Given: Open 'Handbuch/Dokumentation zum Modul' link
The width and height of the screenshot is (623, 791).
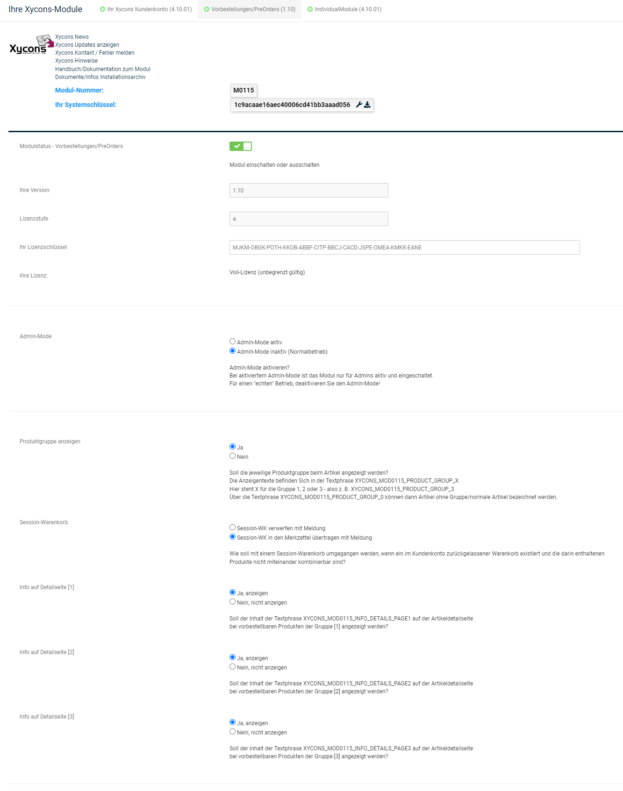Looking at the screenshot, I should [x=103, y=69].
